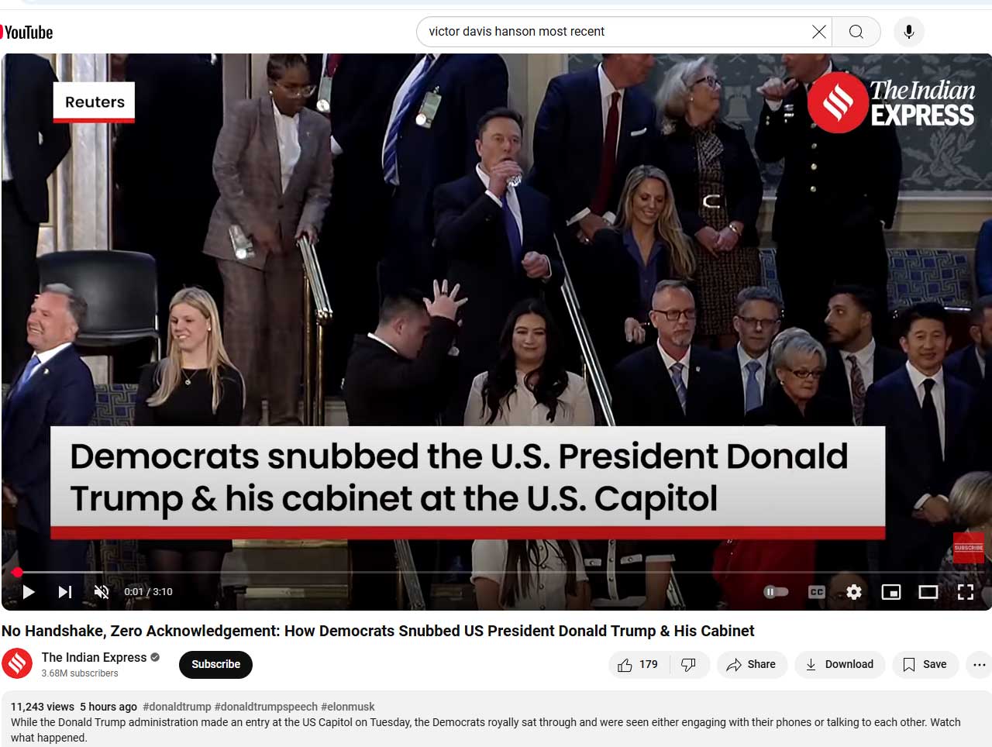Play the video
992x747 pixels.
[29, 592]
